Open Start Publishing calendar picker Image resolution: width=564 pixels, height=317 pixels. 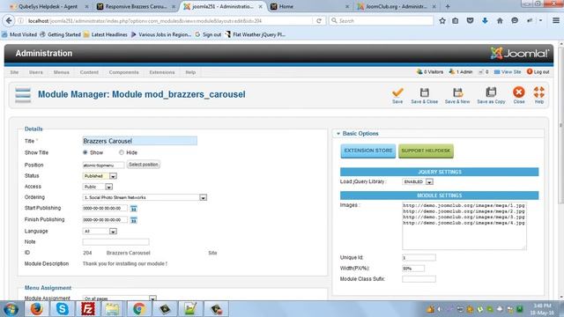pyautogui.click(x=133, y=209)
